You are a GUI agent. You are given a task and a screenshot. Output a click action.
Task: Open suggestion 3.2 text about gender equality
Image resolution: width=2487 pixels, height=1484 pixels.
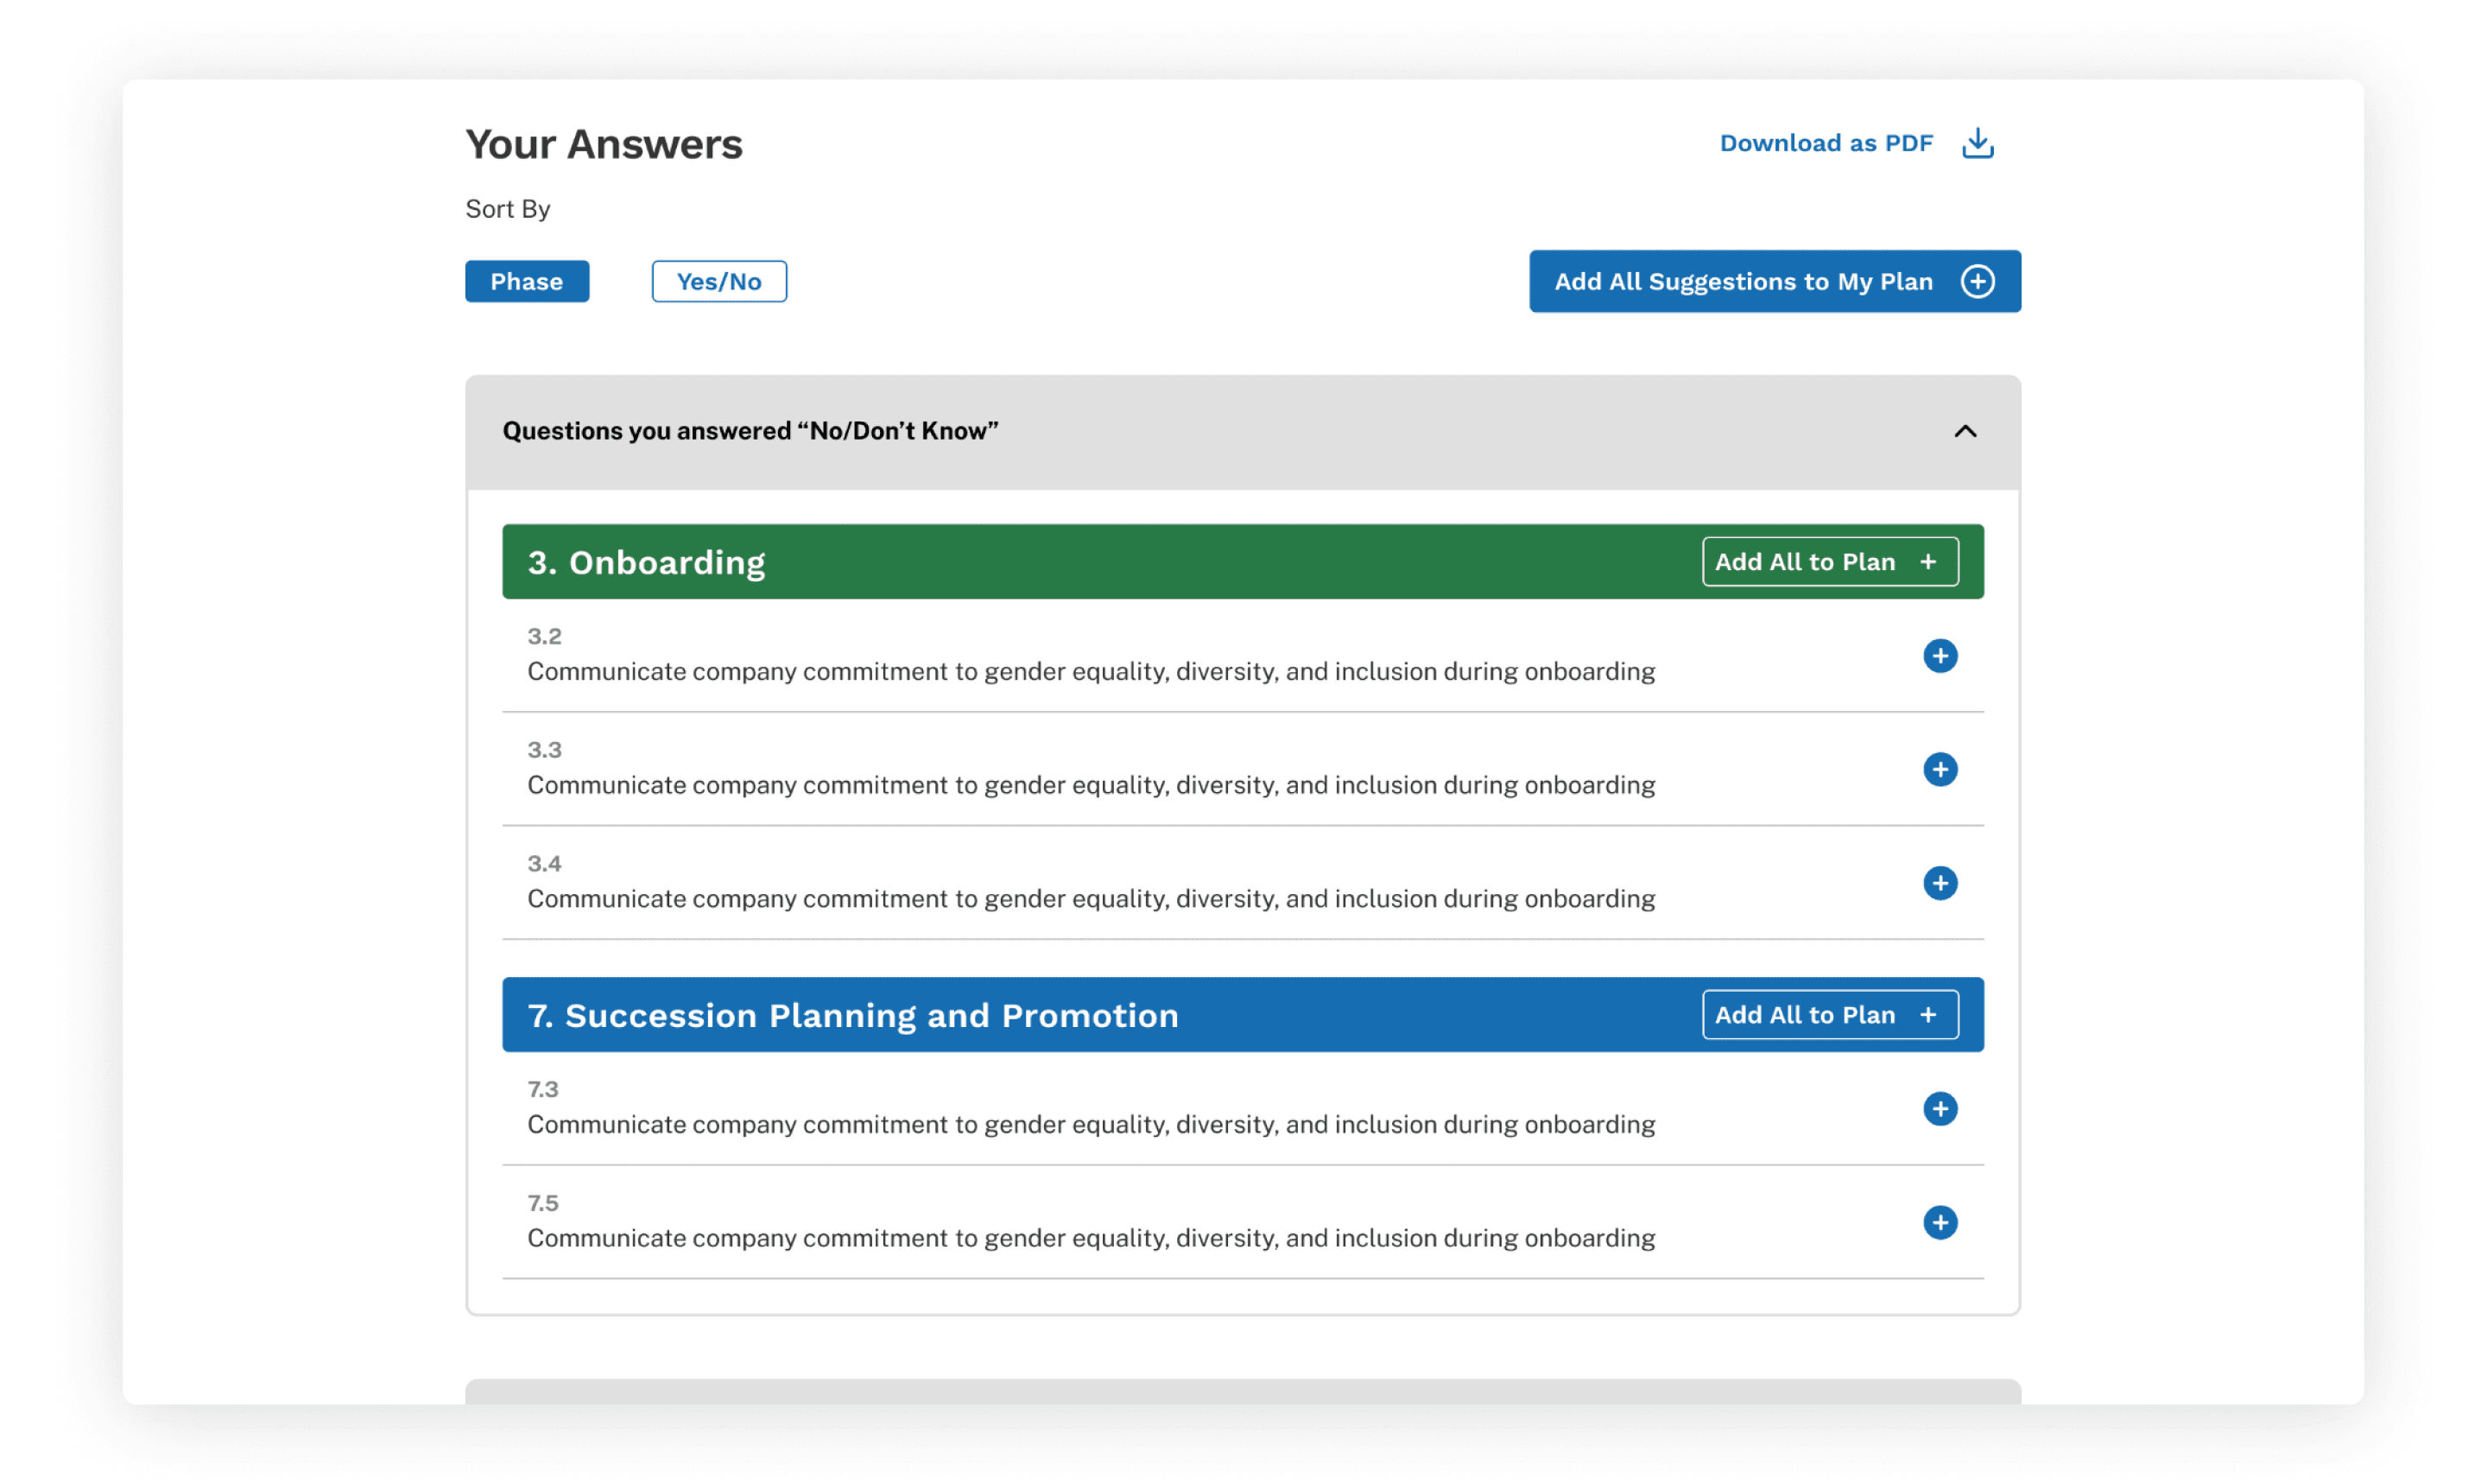pos(1091,671)
